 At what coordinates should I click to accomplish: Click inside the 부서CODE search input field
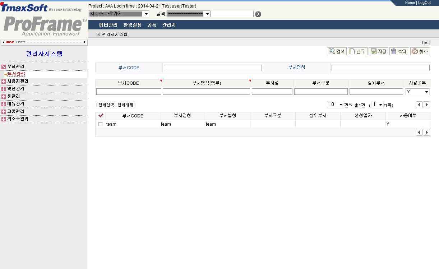tap(213, 68)
